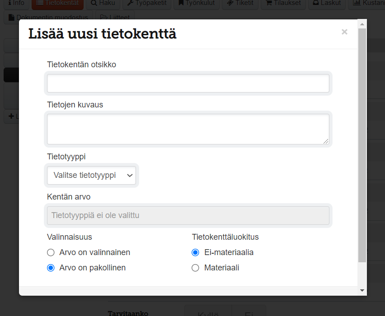Choose Materiaali as field classification
Screen dimensions: 385x316
[x=196, y=268]
